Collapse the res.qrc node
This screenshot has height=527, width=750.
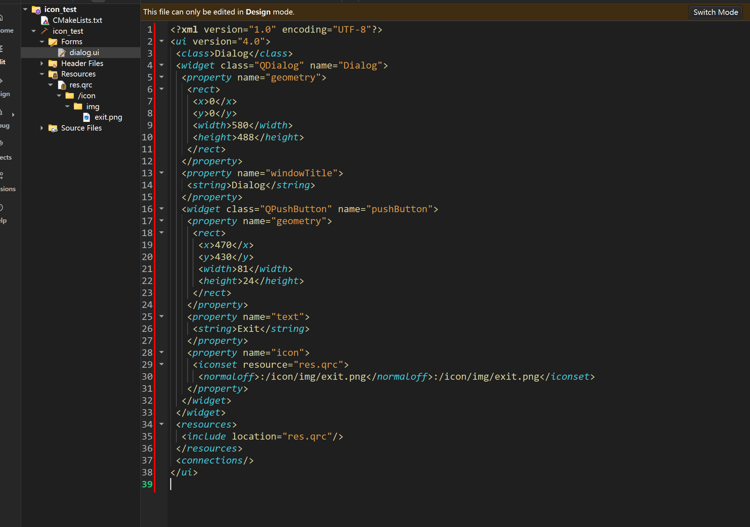coord(50,85)
